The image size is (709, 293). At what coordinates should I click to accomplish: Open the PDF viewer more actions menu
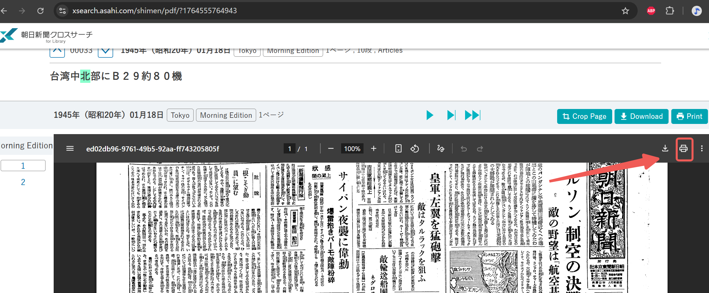click(702, 148)
